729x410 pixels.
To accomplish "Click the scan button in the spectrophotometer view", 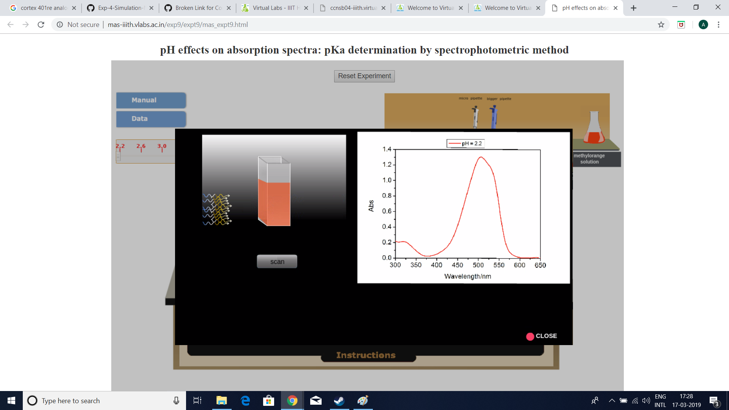I will click(277, 261).
